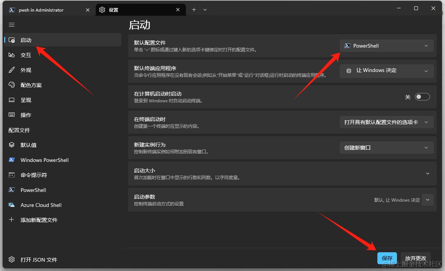Toggle 在计算机启动时启动 switch
445x271 pixels.
tap(422, 97)
